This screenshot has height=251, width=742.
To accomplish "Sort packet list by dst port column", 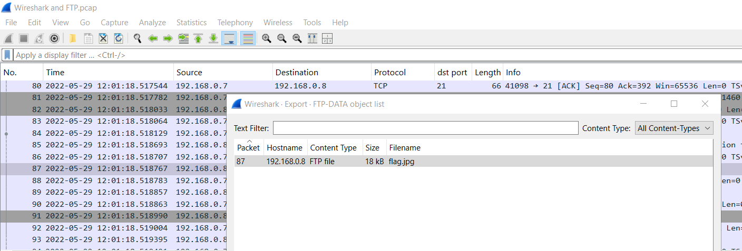I will click(x=452, y=73).
